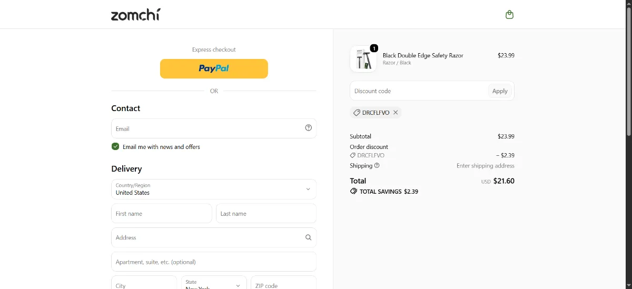Click the Enter shipping address text
This screenshot has width=632, height=289.
click(x=486, y=166)
